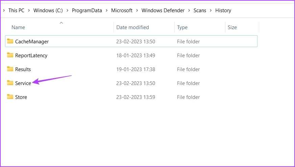
Task: Expand chevron after Windows (C:)
Action: tap(67, 11)
